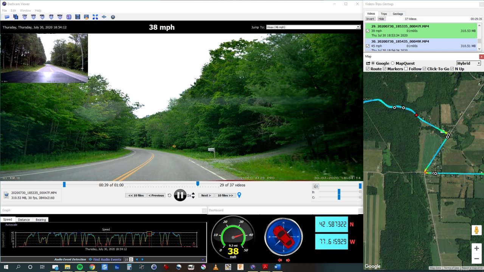
Task: Zoom in on the map
Action: click(x=476, y=248)
